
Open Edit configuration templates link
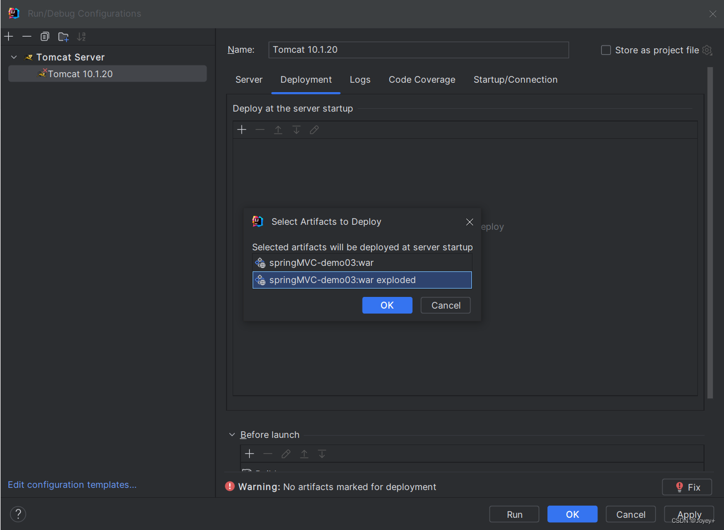72,484
